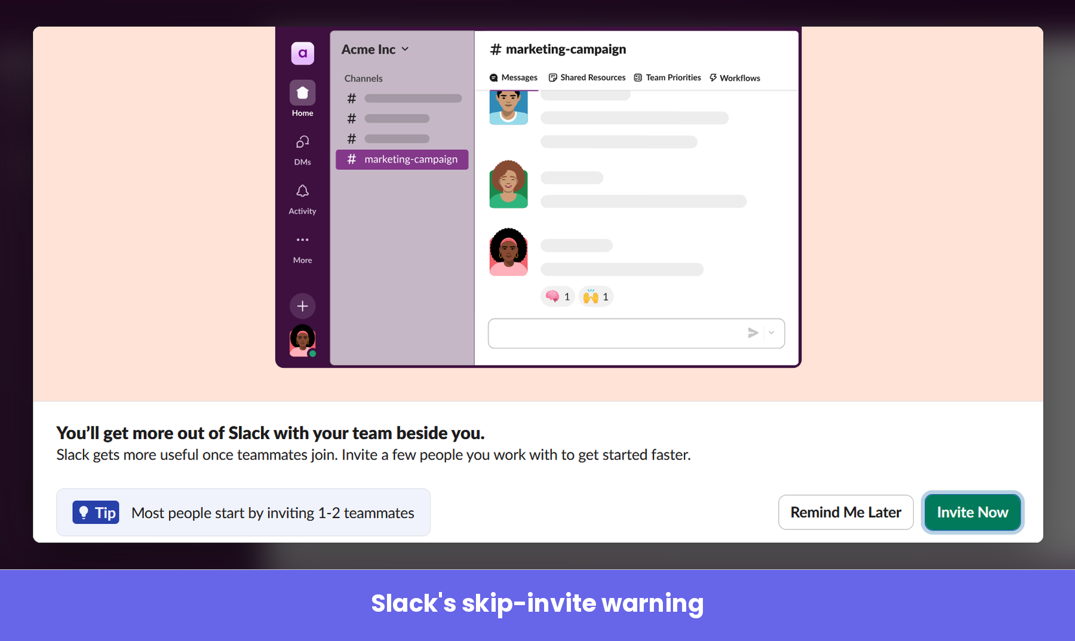Click the # marketing-campaign channel header
Viewport: 1075px width, 641px height.
[558, 49]
